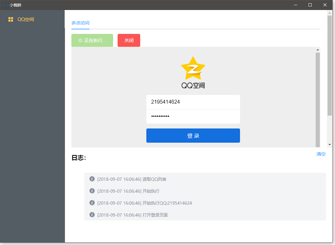Maximize the 小蜘蛛 window
This screenshot has height=245, width=335.
click(x=310, y=5)
